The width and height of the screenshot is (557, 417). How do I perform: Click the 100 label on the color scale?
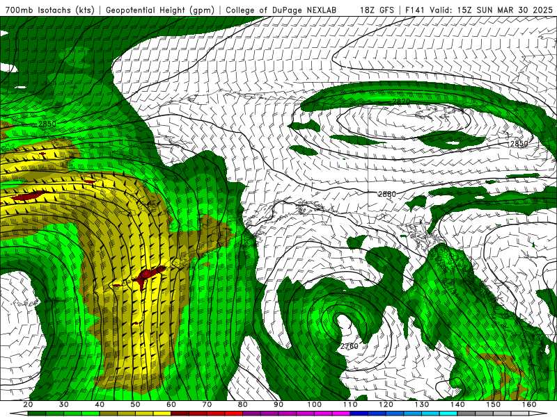coord(315,404)
